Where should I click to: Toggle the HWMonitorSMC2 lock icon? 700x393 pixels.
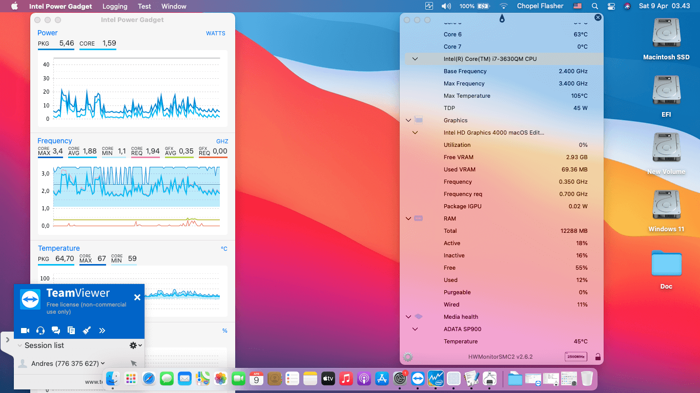point(598,357)
